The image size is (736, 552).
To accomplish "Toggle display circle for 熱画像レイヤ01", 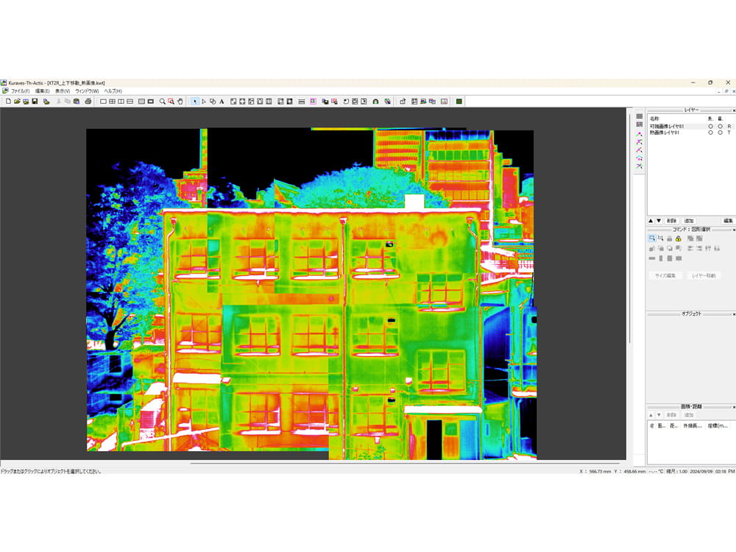I will [710, 132].
